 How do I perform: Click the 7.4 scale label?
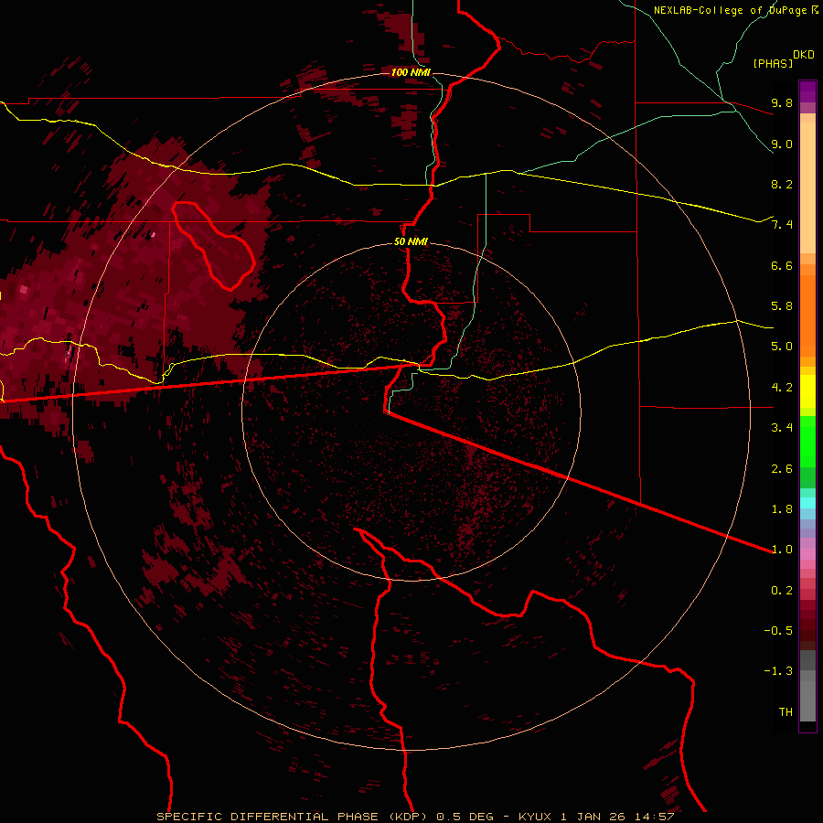point(782,225)
